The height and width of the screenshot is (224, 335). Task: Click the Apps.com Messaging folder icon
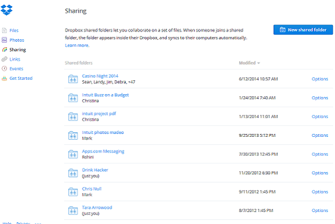point(73,154)
